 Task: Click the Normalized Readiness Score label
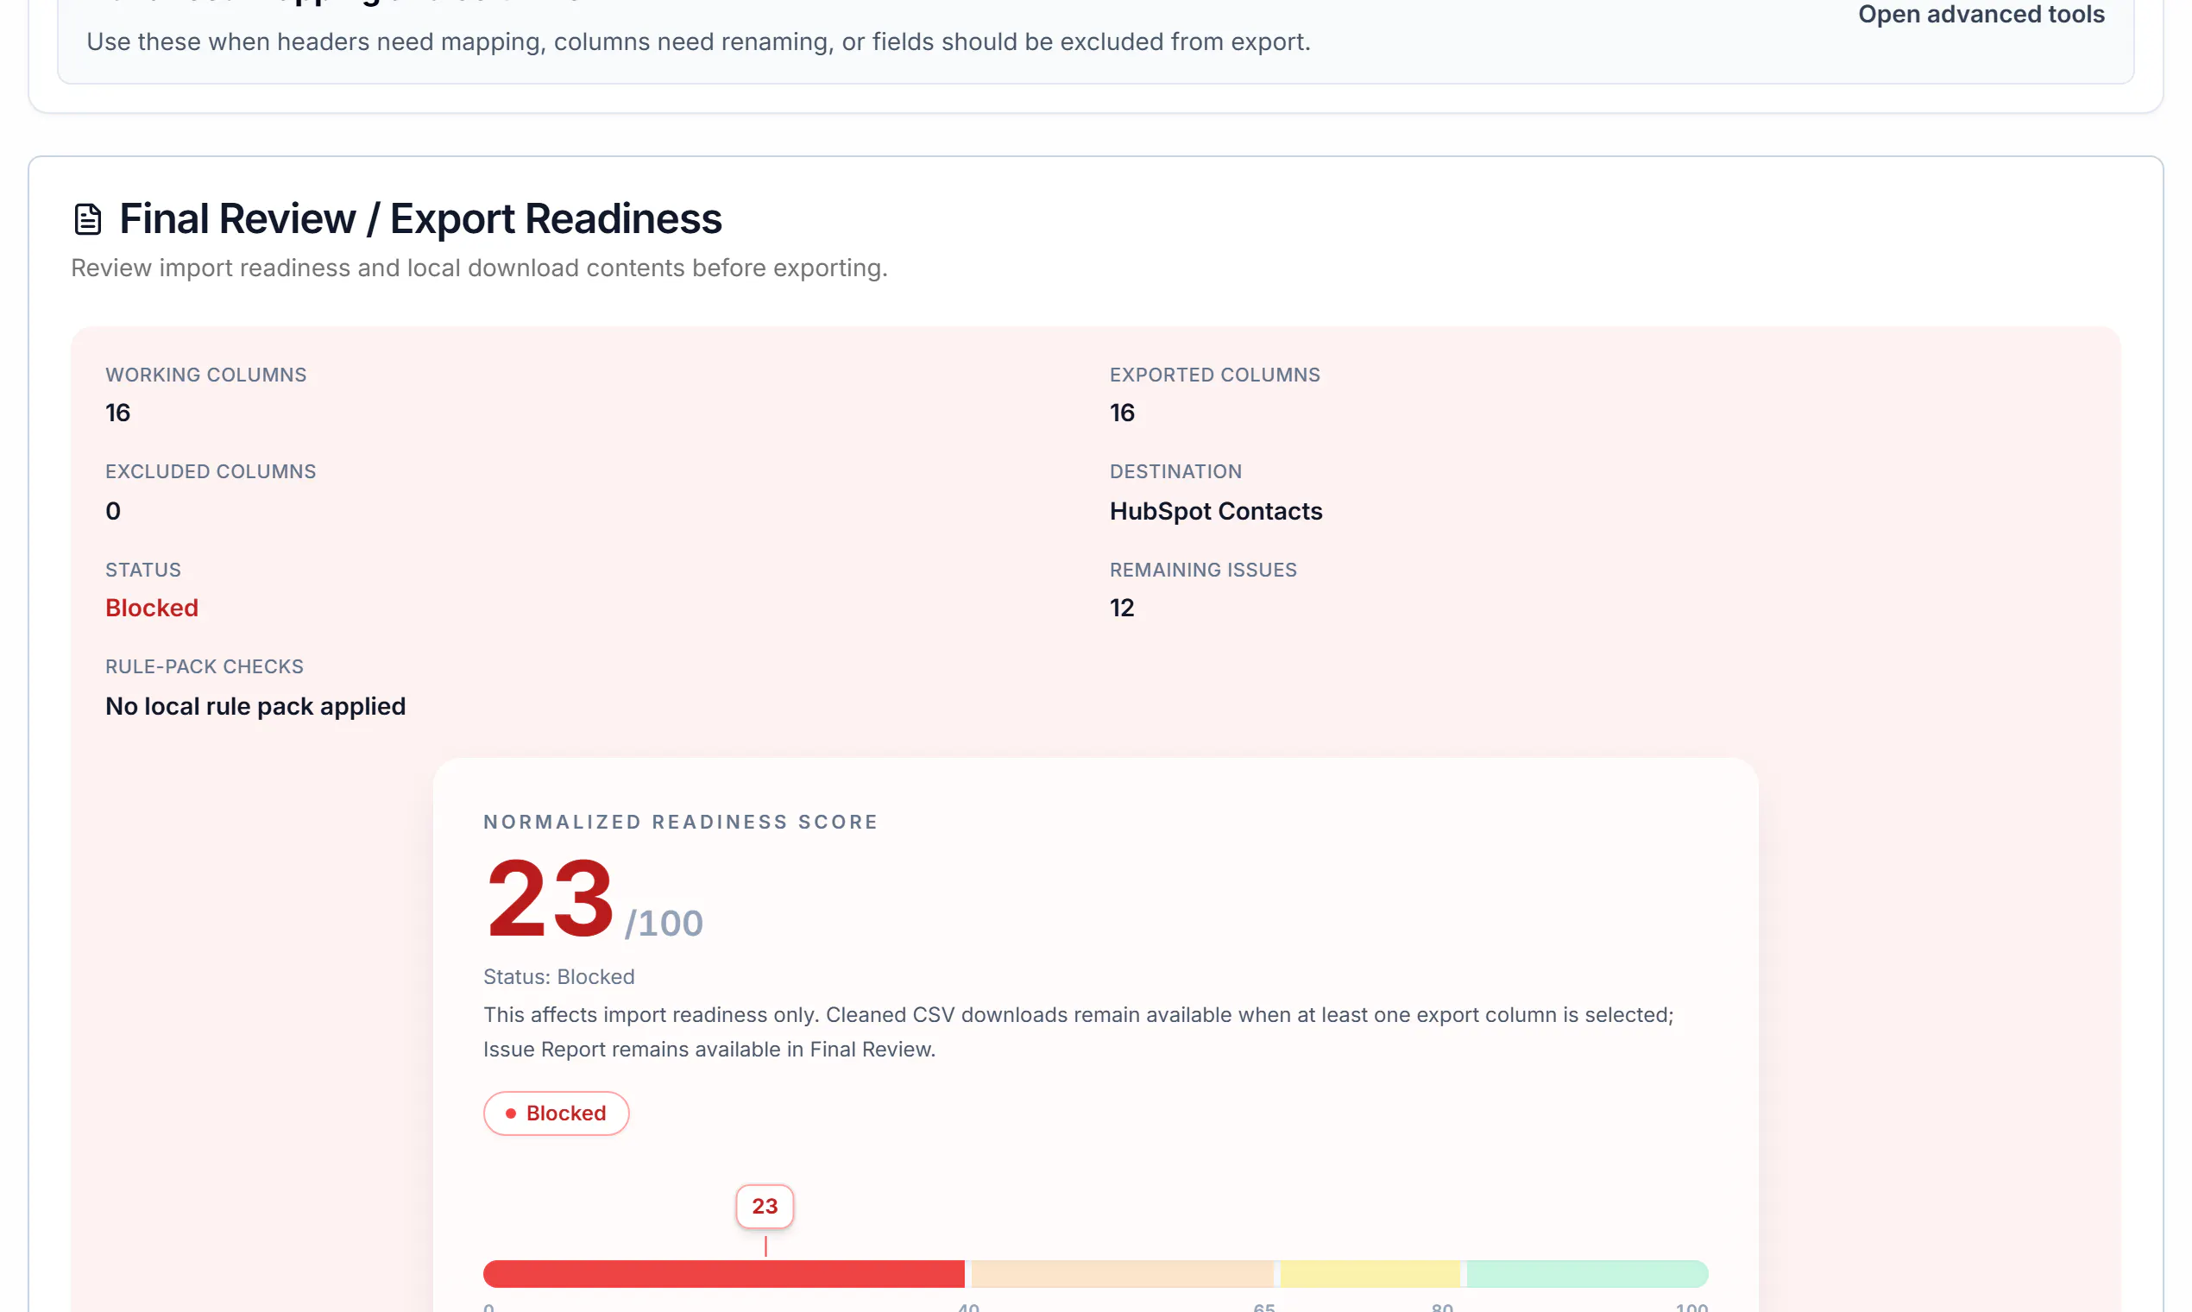681,823
